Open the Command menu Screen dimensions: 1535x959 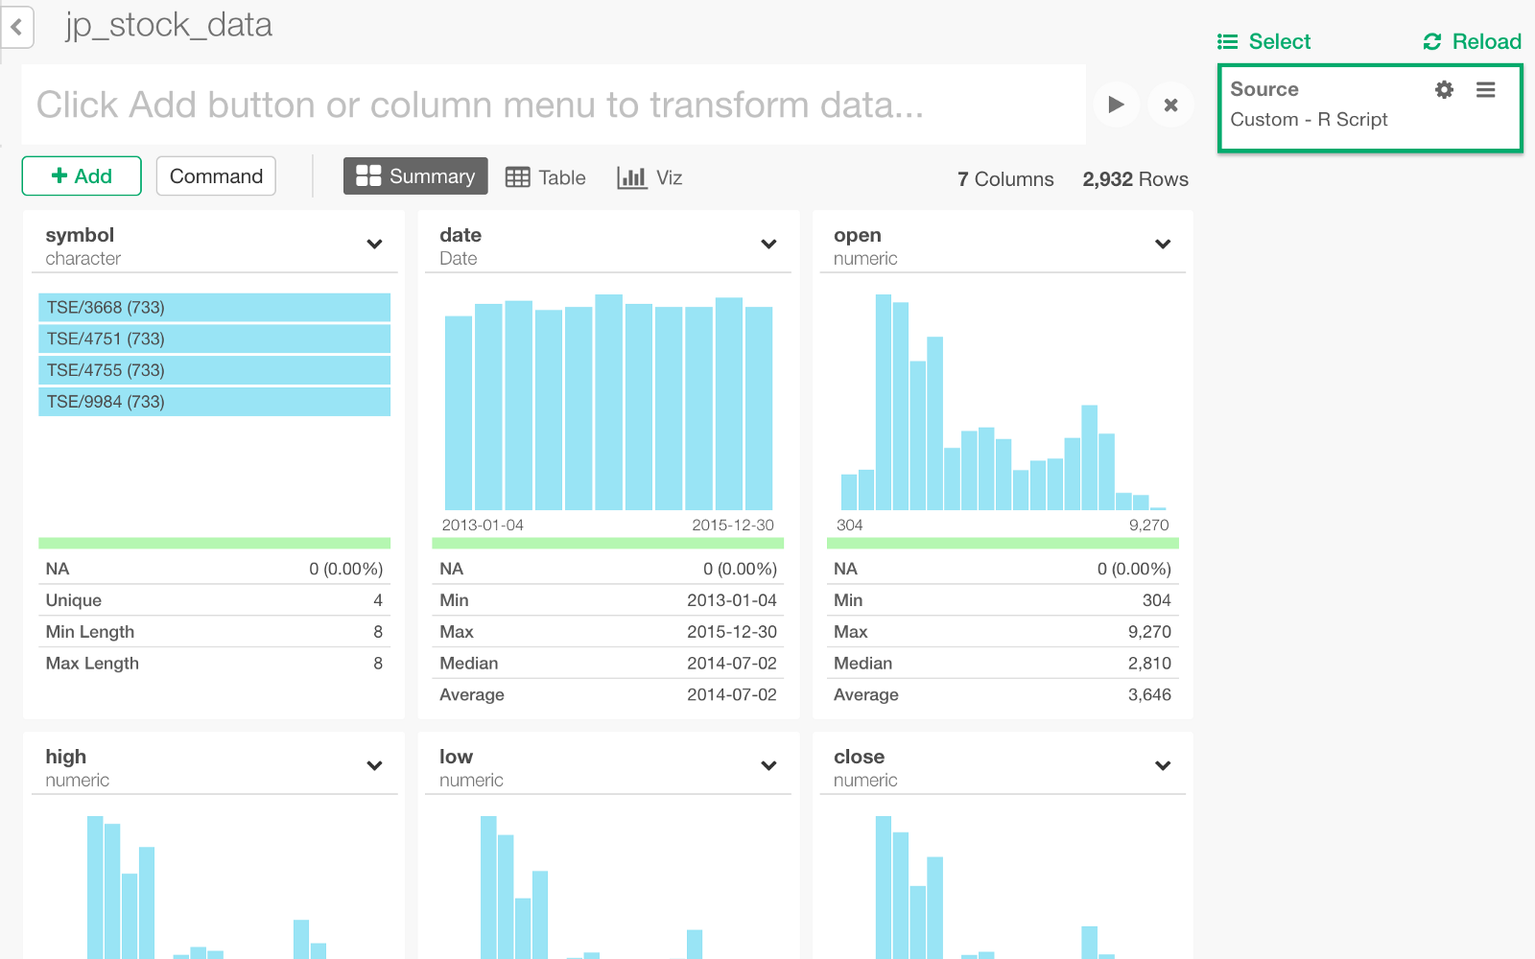(215, 175)
